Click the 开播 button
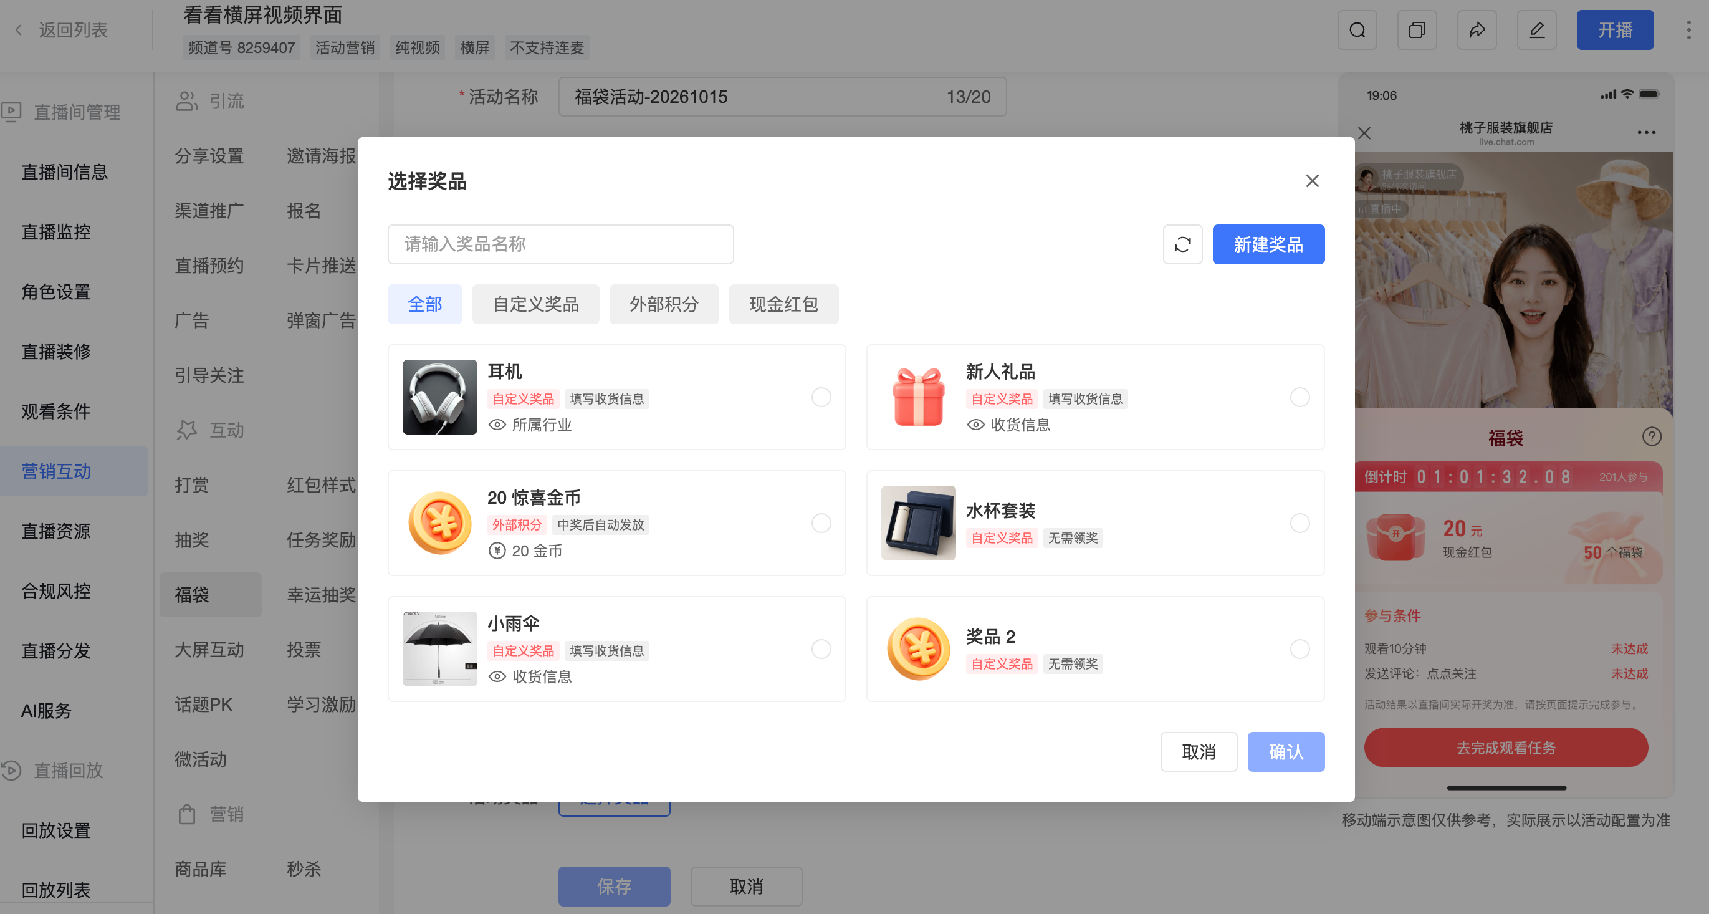 [x=1615, y=30]
